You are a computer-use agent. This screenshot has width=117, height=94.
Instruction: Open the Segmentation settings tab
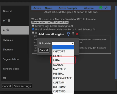(x=15, y=59)
